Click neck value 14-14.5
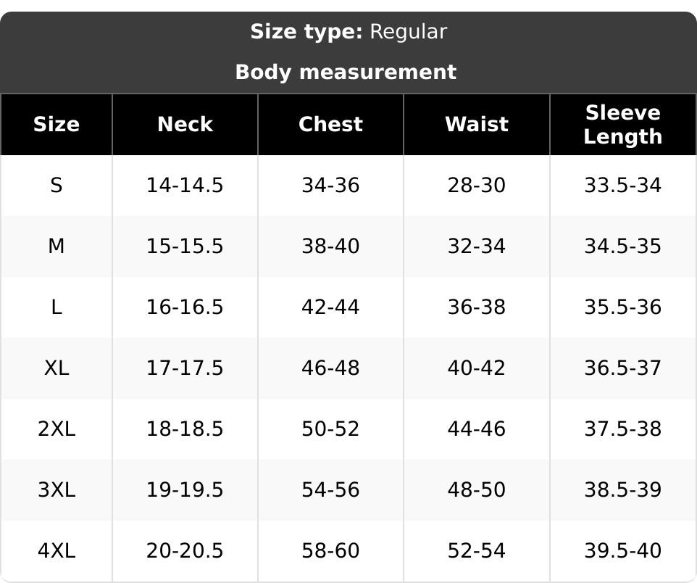Screen dimensions: 697x583 coord(185,185)
